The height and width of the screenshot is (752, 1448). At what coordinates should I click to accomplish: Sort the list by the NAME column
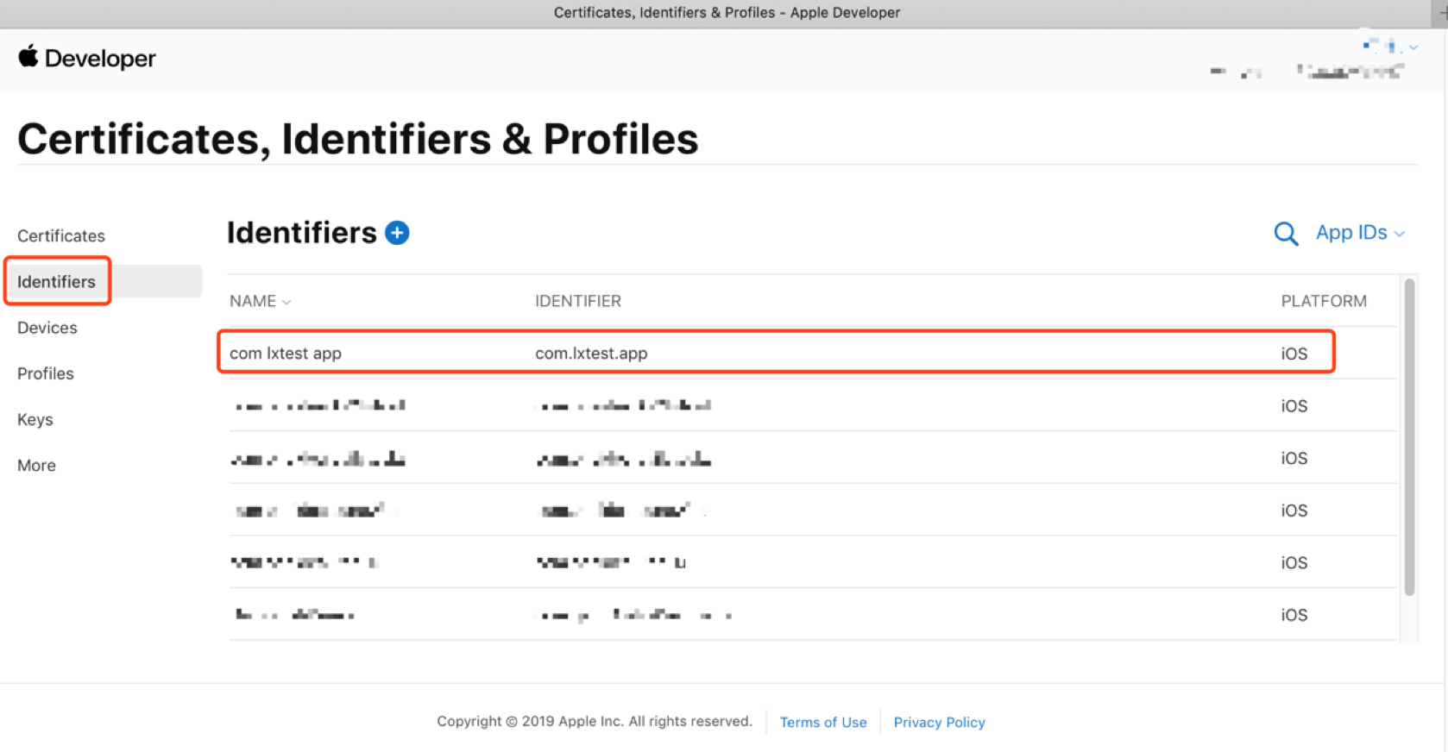[x=260, y=301]
